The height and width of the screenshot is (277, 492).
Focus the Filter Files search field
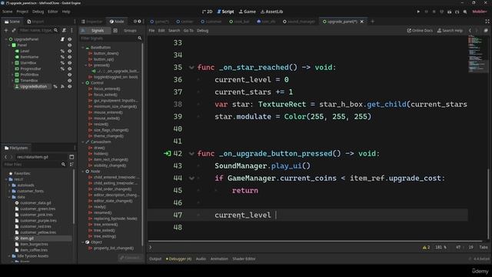click(x=32, y=164)
